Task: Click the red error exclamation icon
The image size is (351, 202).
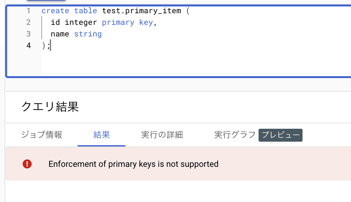Action: (x=27, y=164)
